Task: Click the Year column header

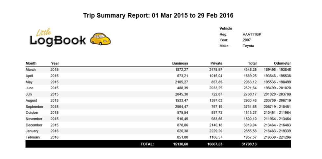Action: (55, 63)
